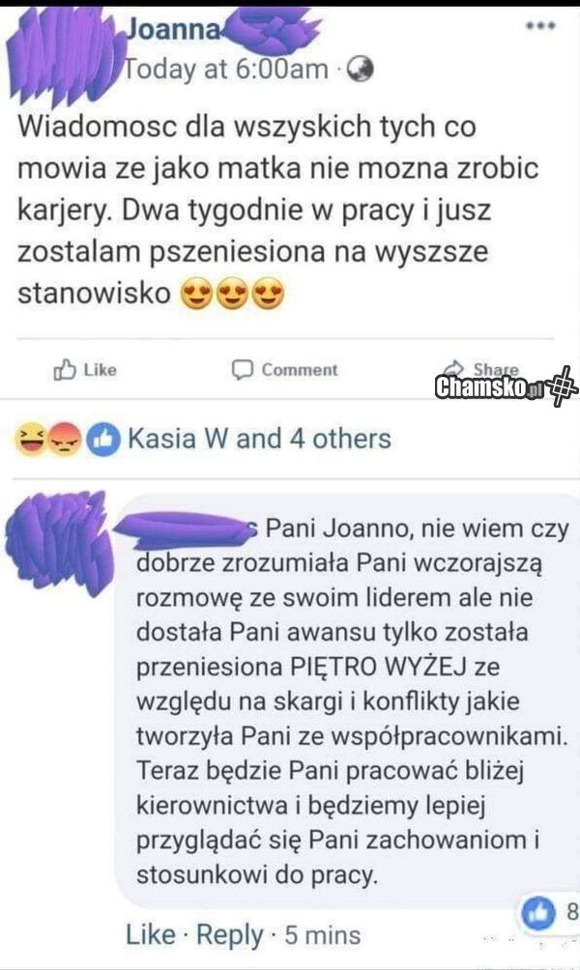This screenshot has width=580, height=970.
Task: Click the Comment button label
Action: tap(300, 370)
